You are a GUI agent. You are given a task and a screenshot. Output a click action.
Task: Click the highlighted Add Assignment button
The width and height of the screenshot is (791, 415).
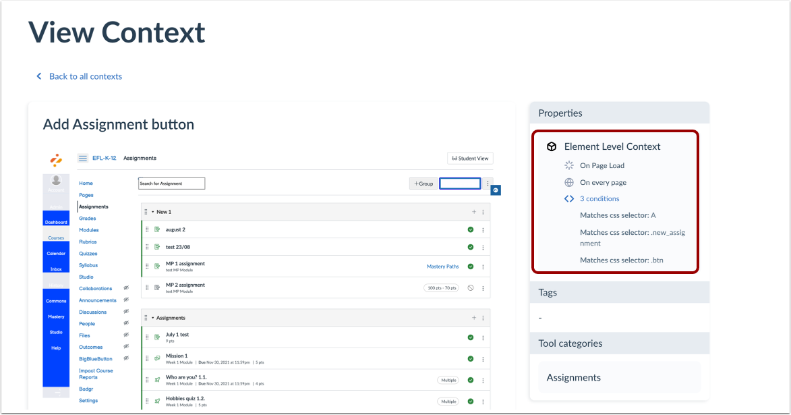coord(460,184)
